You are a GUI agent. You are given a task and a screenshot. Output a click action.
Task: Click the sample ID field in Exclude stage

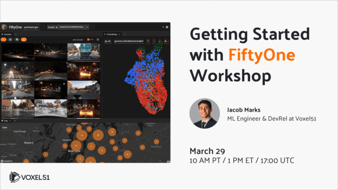[72, 27]
